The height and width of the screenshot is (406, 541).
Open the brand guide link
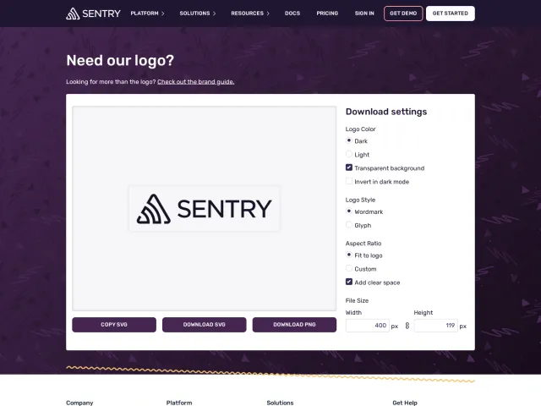pos(195,82)
